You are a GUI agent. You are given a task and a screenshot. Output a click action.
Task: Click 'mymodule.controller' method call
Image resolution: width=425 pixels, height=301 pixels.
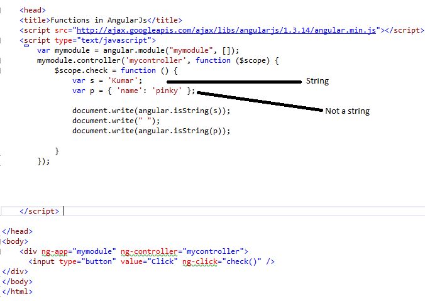tap(79, 60)
